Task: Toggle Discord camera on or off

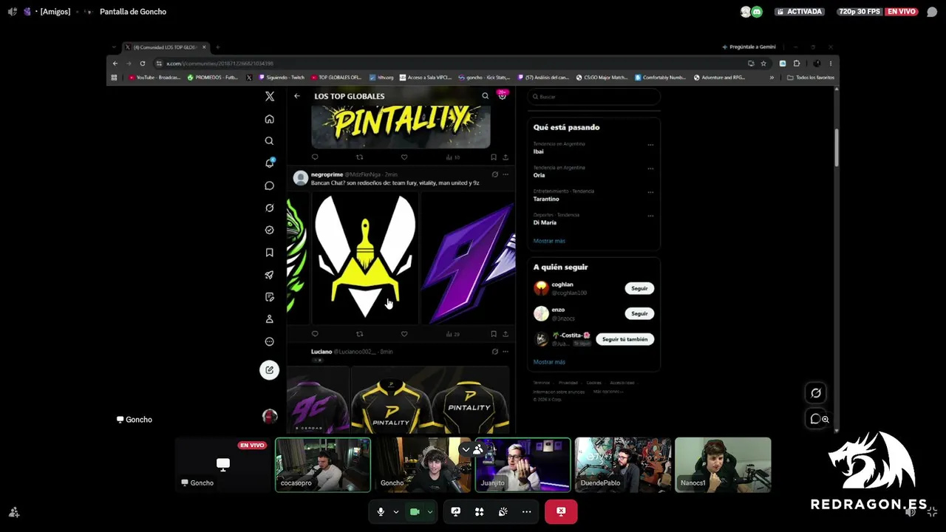Action: pos(415,511)
